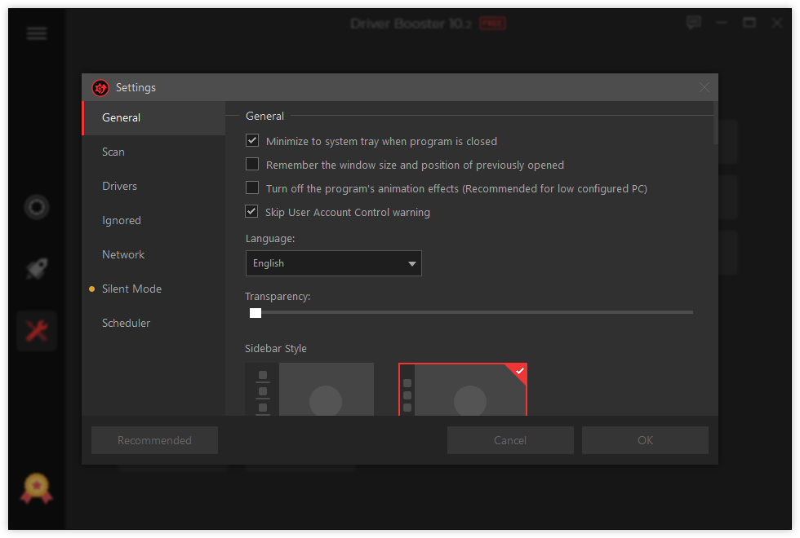
Task: Open the hamburger menu in main window
Action: click(x=37, y=33)
